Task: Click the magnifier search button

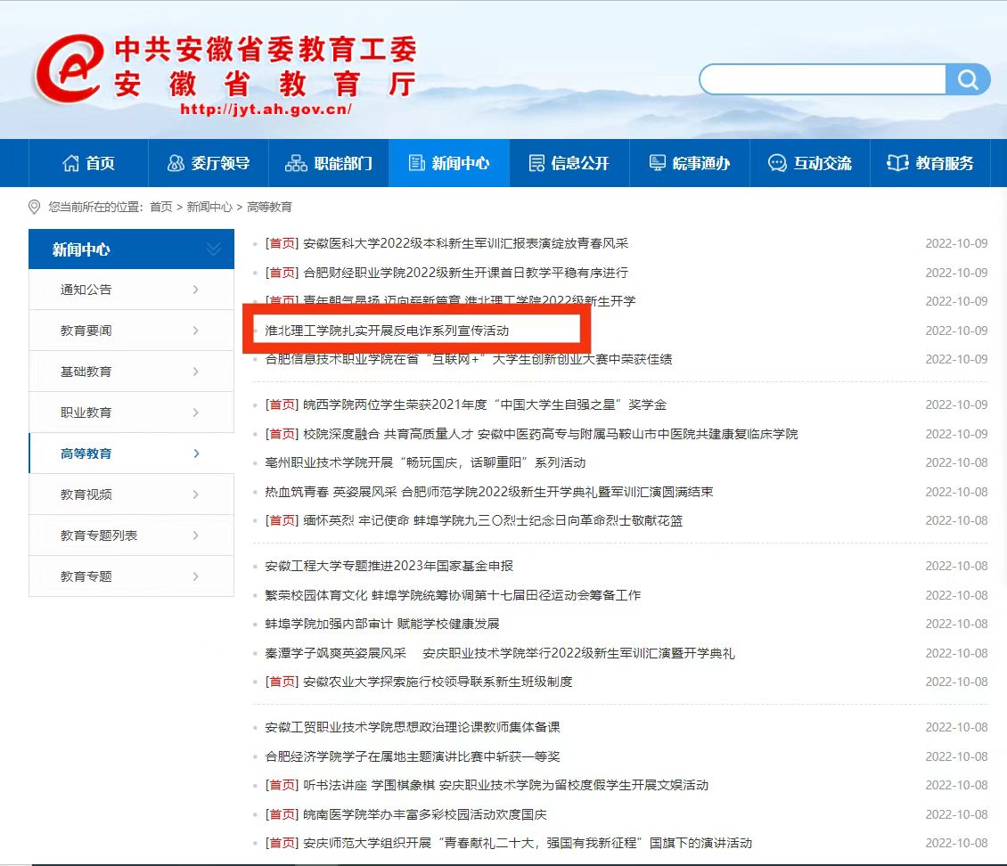Action: tap(968, 79)
